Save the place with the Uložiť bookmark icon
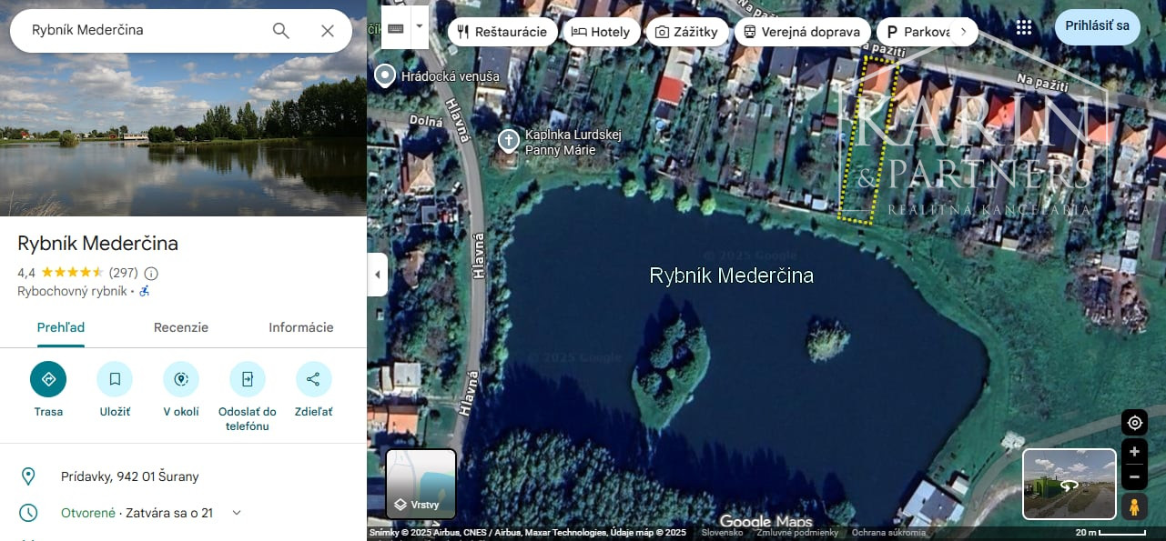 pos(115,379)
